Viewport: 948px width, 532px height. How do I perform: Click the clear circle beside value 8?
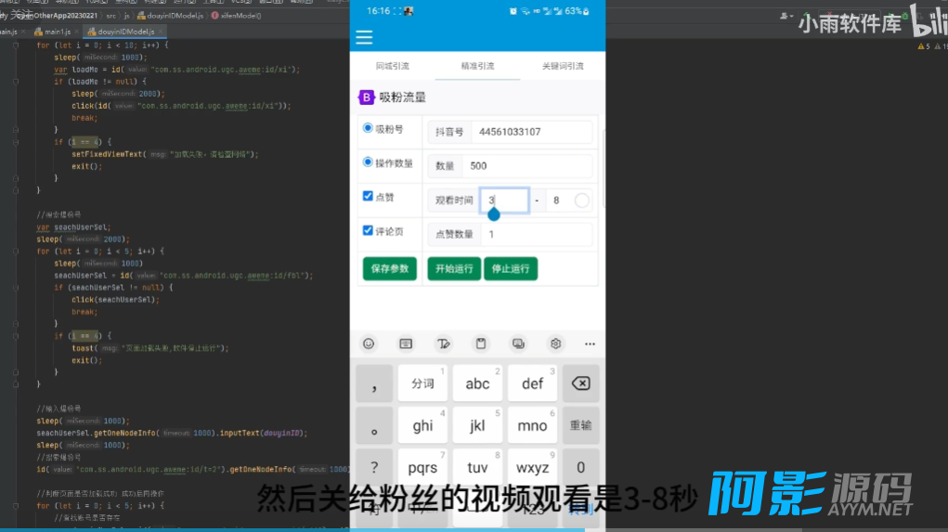tap(581, 201)
